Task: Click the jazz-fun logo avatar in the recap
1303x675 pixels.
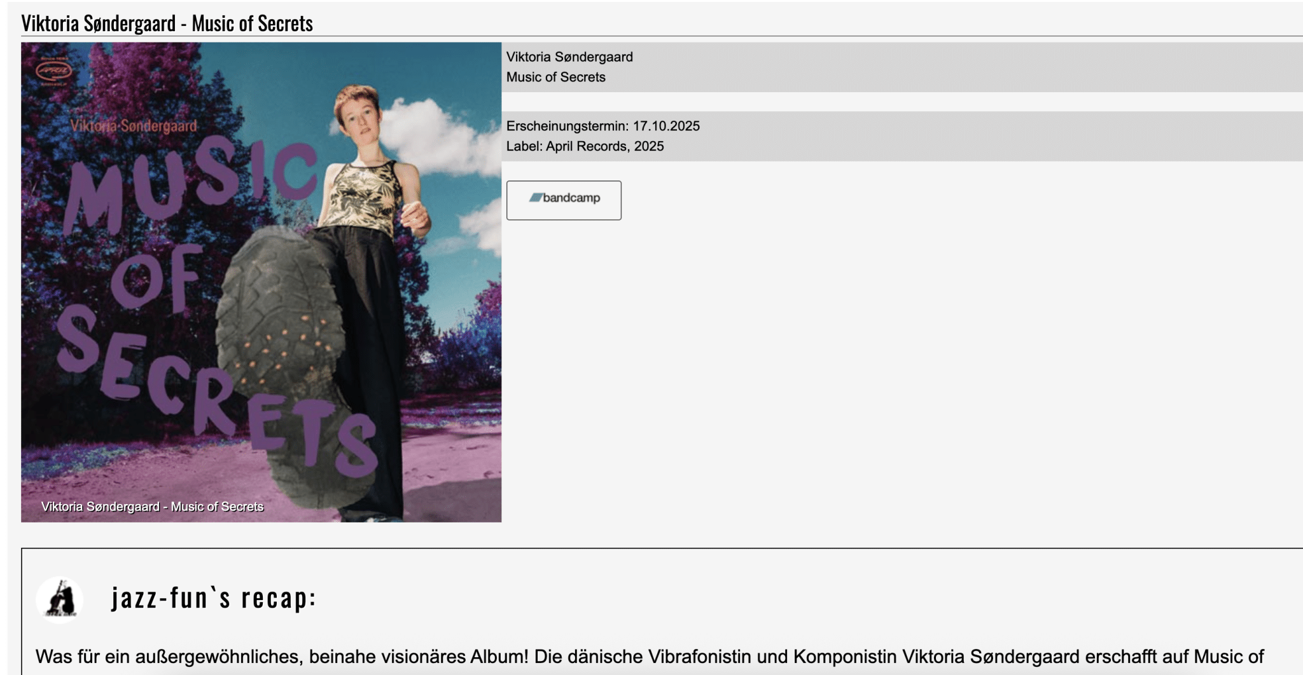Action: coord(60,599)
